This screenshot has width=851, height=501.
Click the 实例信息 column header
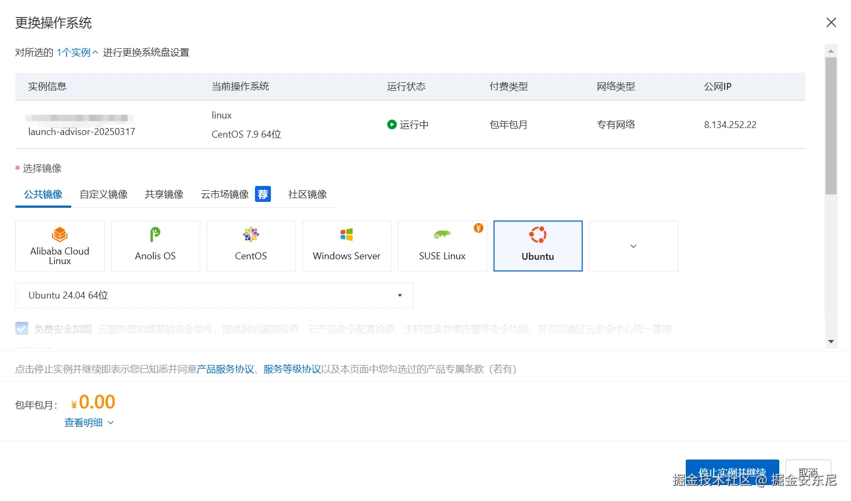[x=47, y=87]
